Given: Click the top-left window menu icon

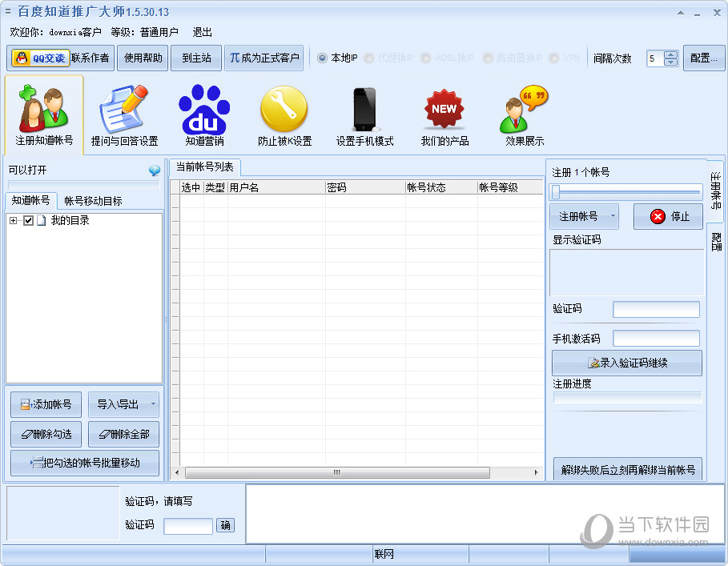Looking at the screenshot, I should tap(8, 11).
